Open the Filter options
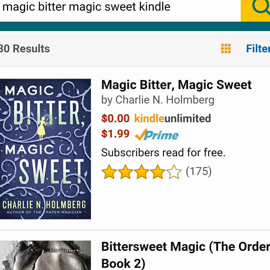 point(258,49)
